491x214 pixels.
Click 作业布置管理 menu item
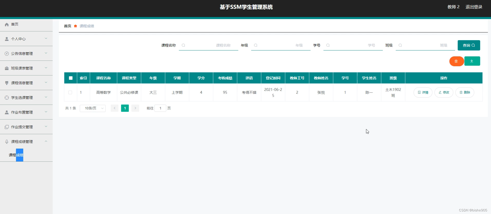(26, 112)
